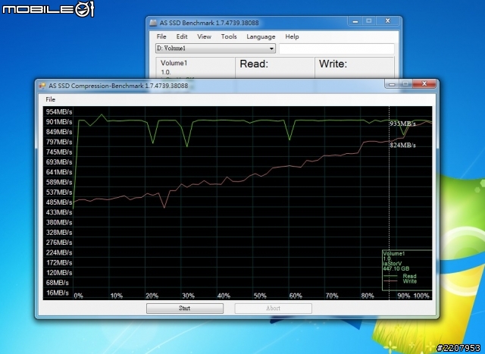Click the 954MB/s axis label

(x=59, y=111)
